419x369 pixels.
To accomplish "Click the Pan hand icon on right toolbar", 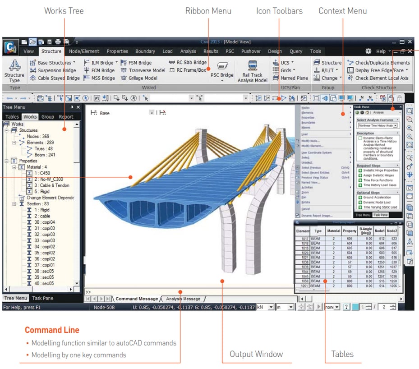I will (410, 166).
